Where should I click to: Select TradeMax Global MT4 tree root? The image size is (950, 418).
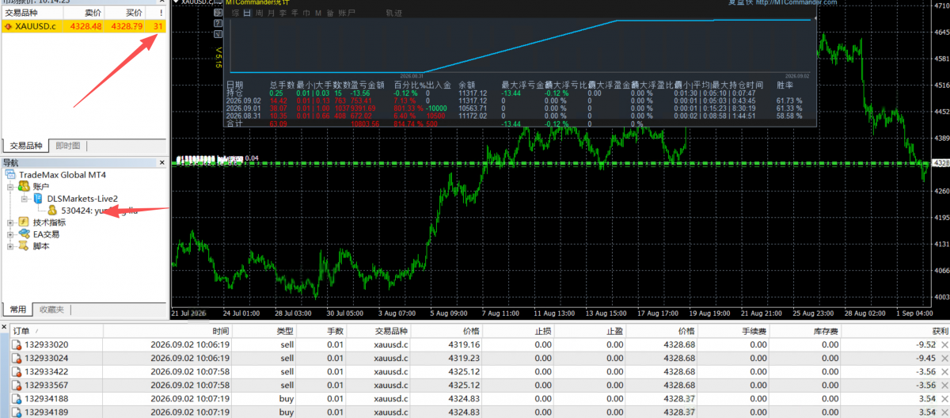(62, 174)
